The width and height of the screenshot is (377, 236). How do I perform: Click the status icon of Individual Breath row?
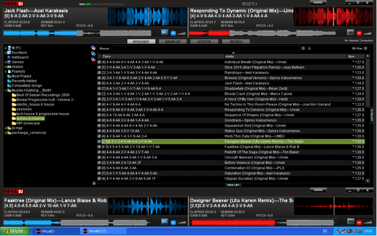click(x=99, y=62)
